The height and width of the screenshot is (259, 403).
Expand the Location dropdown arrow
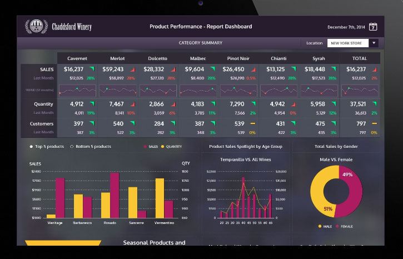click(x=374, y=43)
